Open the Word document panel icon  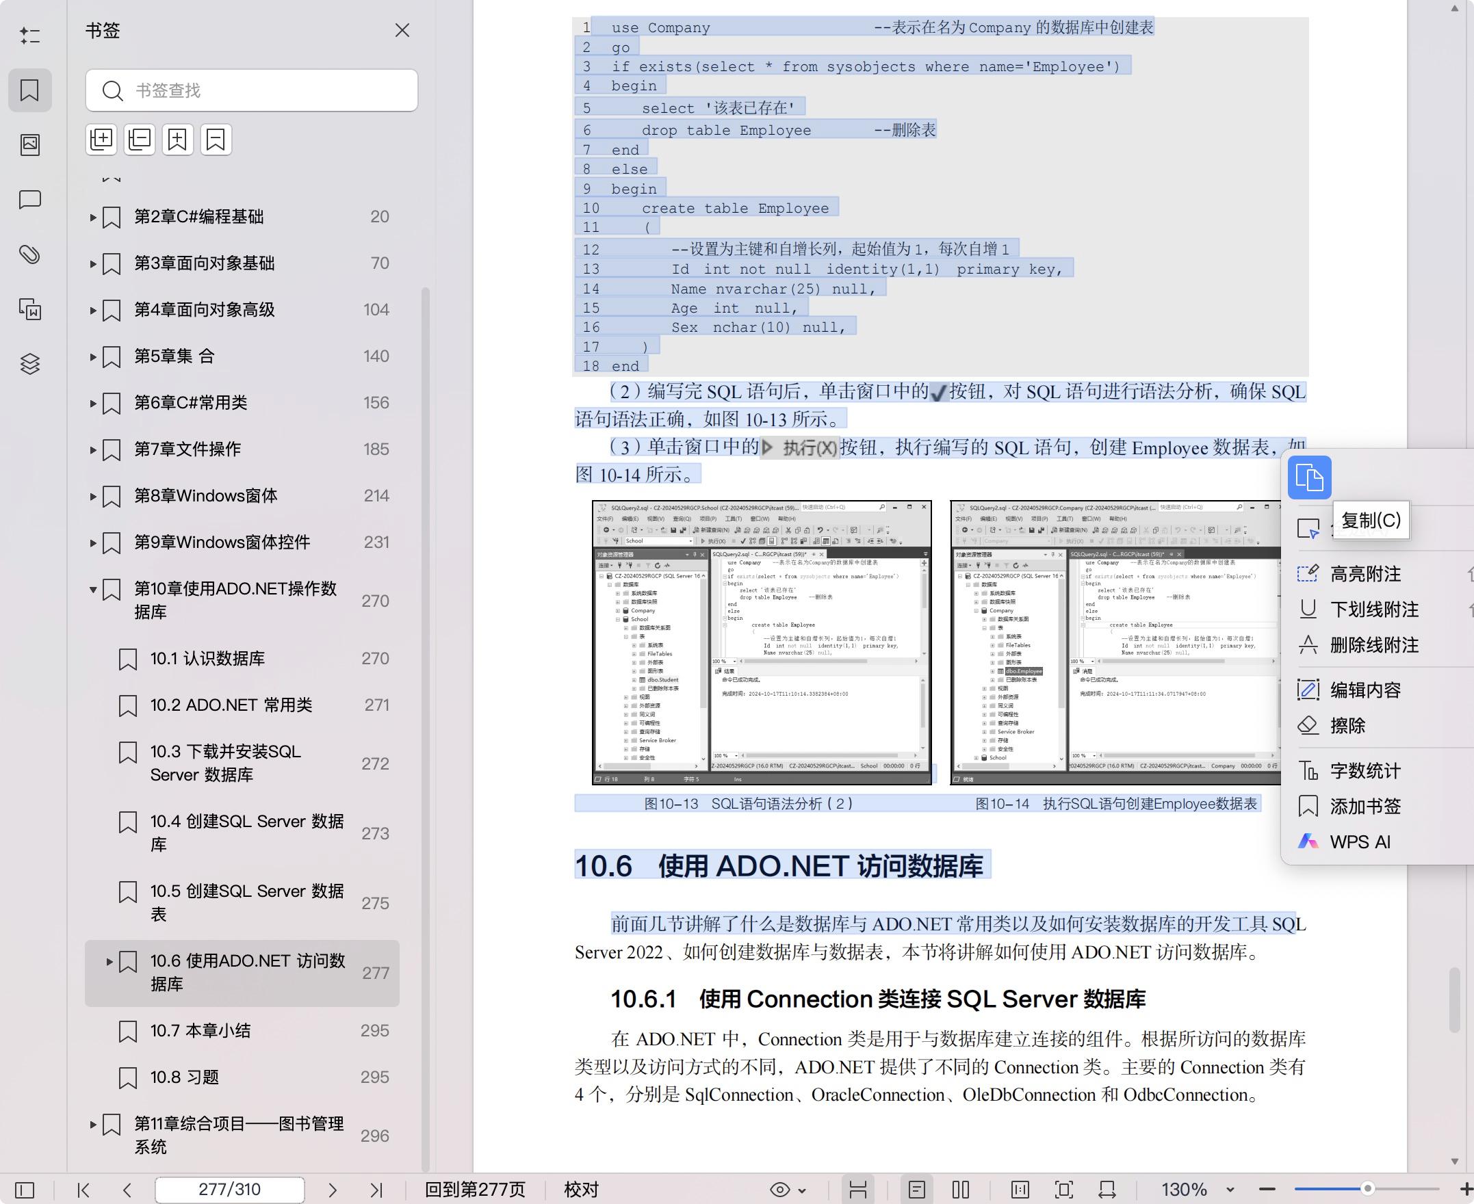30,309
